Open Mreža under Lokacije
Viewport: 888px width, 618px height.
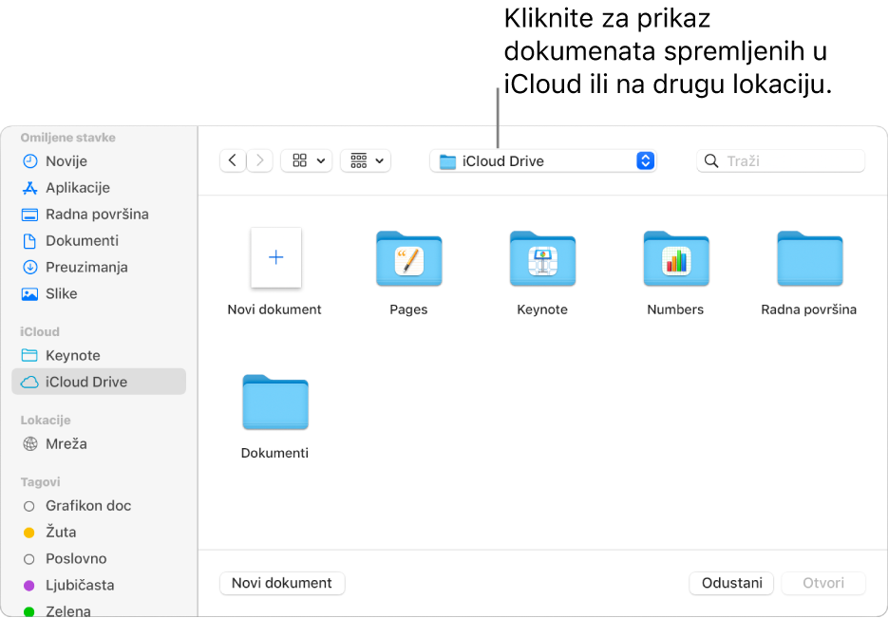pos(99,443)
